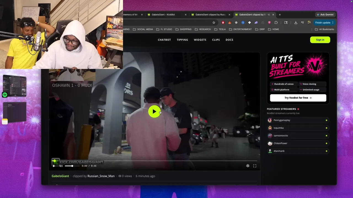Open the video player settings gear
This screenshot has width=353, height=198.
pyautogui.click(x=248, y=166)
